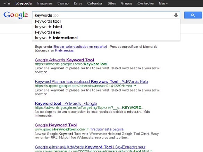
Task: Expand the Más dropdown menu
Action: 163,3
